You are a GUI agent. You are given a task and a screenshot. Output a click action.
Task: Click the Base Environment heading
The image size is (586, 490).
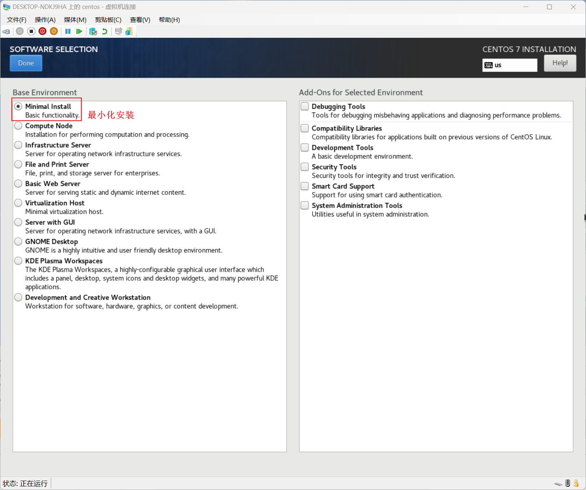(x=45, y=92)
